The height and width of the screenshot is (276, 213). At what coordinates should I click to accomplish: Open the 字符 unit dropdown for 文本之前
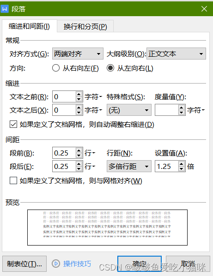(x=93, y=96)
